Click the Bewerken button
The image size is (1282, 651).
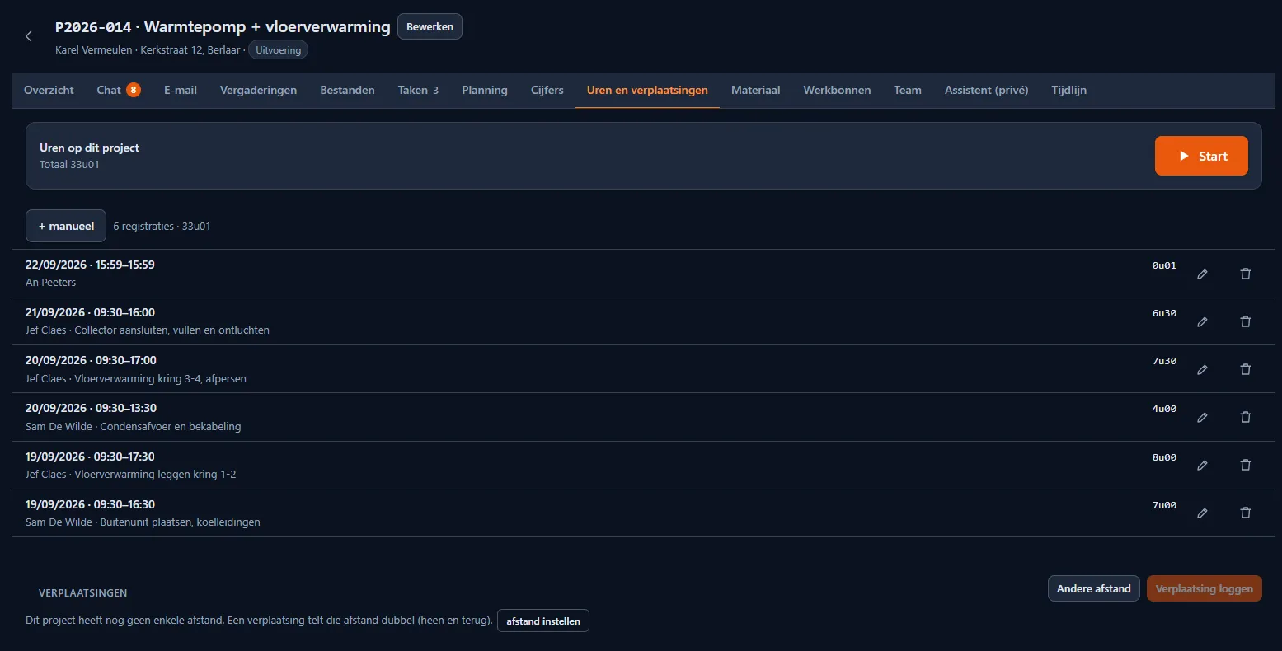click(430, 26)
